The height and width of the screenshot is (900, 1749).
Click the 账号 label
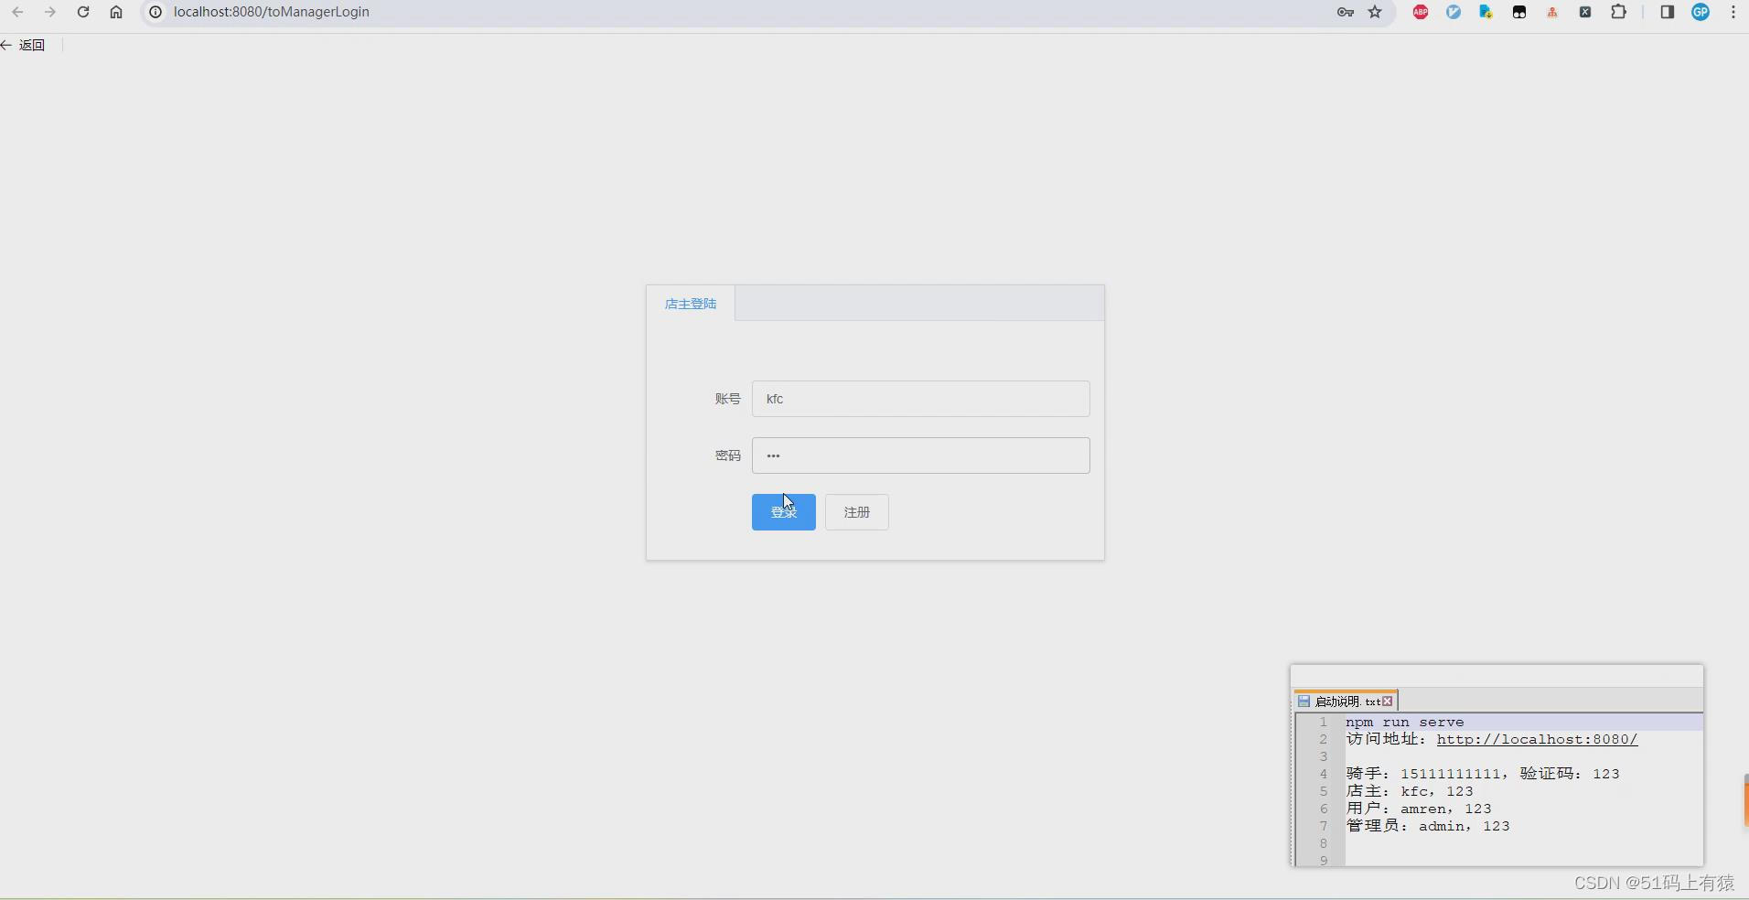[728, 399]
